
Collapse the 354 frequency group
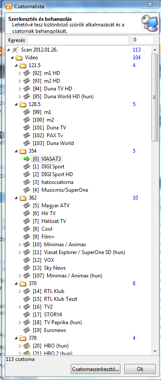tap(16, 151)
